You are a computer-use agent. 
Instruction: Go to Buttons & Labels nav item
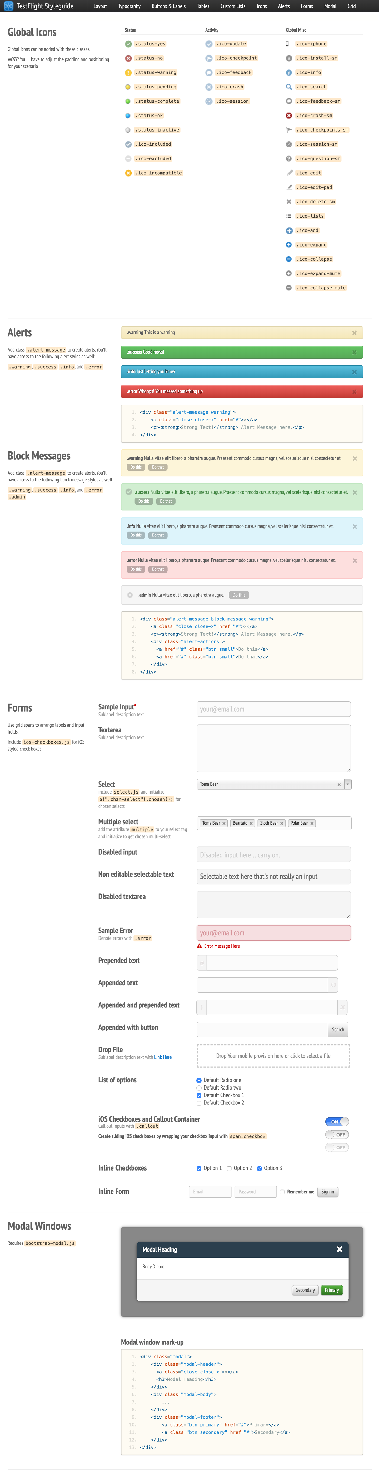pyautogui.click(x=169, y=6)
